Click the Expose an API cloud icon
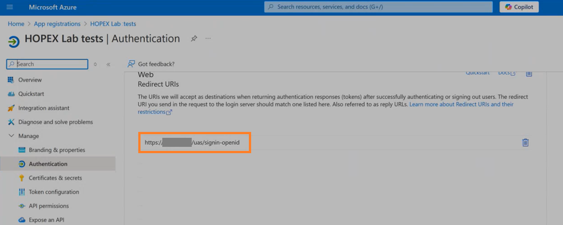This screenshot has height=225, width=563. tap(22, 220)
